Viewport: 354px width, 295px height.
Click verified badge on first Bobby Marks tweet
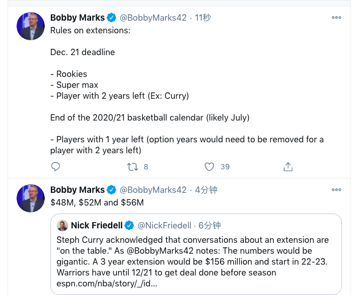[x=111, y=18]
